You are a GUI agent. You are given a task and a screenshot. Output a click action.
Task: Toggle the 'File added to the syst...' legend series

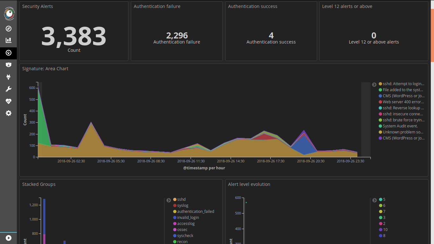pyautogui.click(x=402, y=90)
